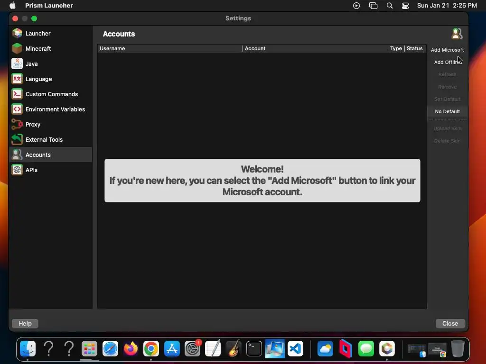
Task: Open Preview from the dock
Action: [275, 349]
